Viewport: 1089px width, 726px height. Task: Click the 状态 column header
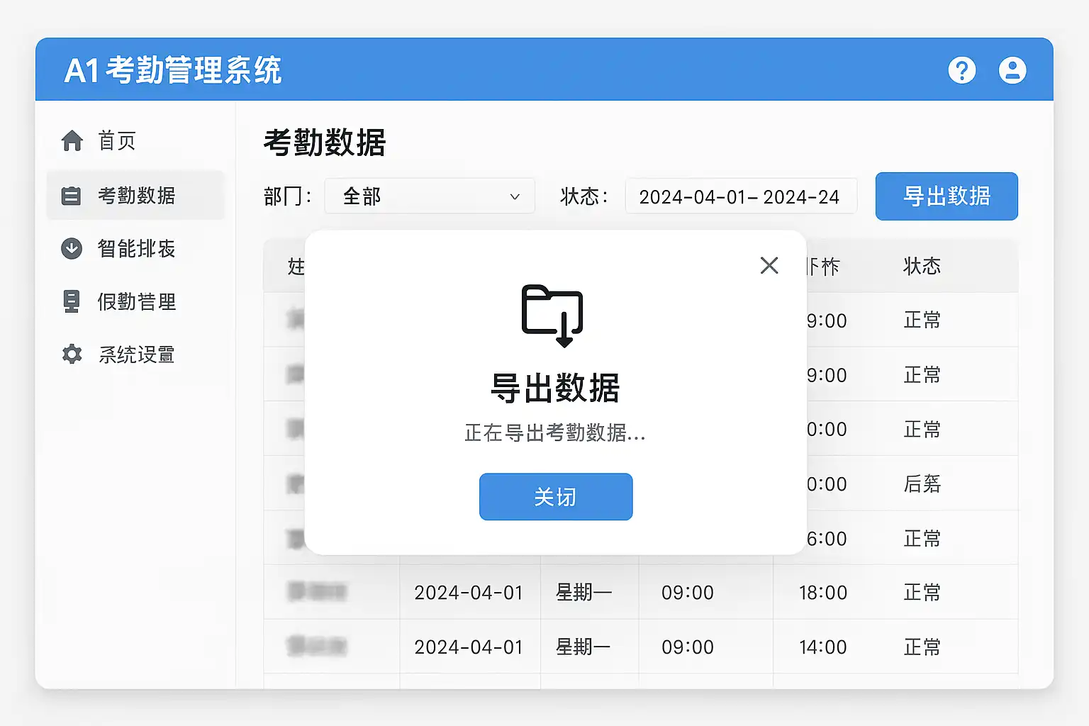click(922, 267)
